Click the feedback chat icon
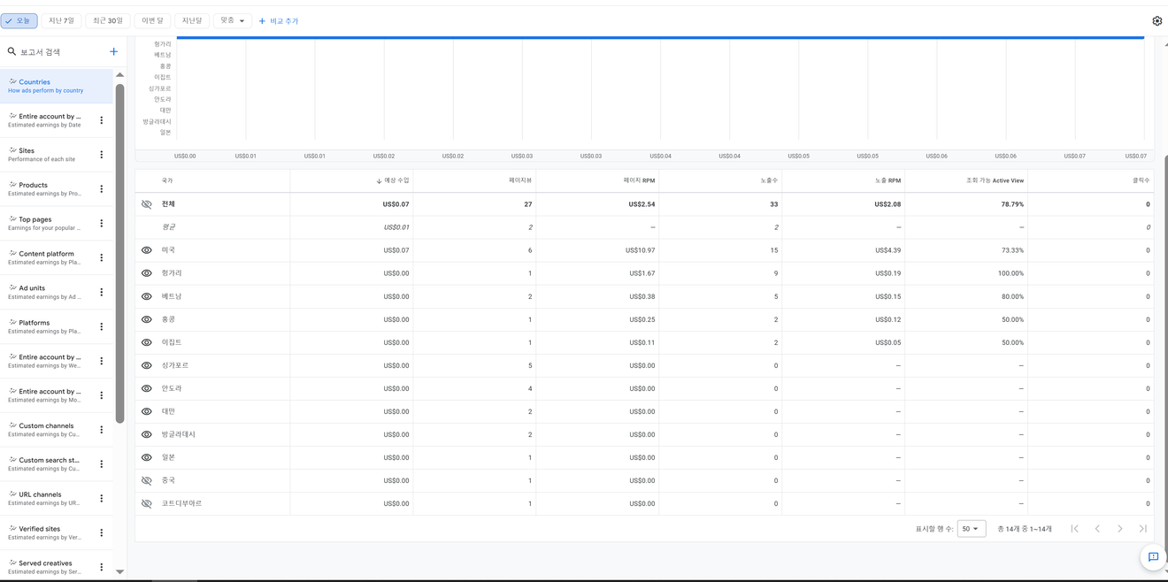Image resolution: width=1168 pixels, height=582 pixels. tap(1152, 557)
